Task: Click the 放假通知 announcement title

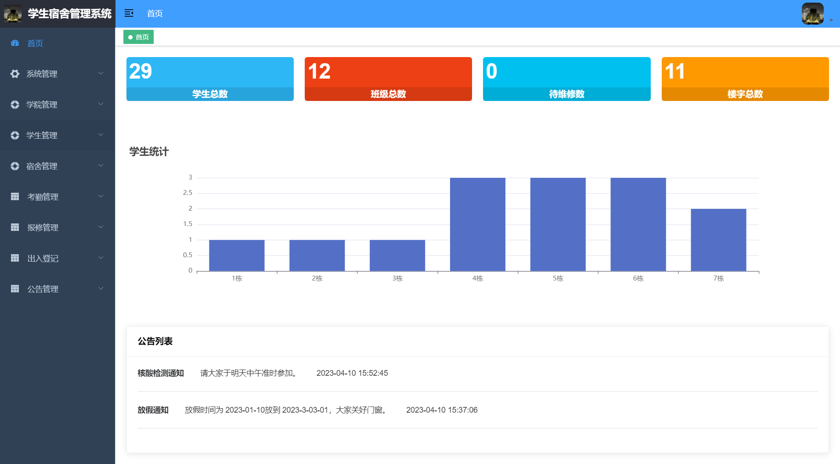Action: click(x=153, y=410)
